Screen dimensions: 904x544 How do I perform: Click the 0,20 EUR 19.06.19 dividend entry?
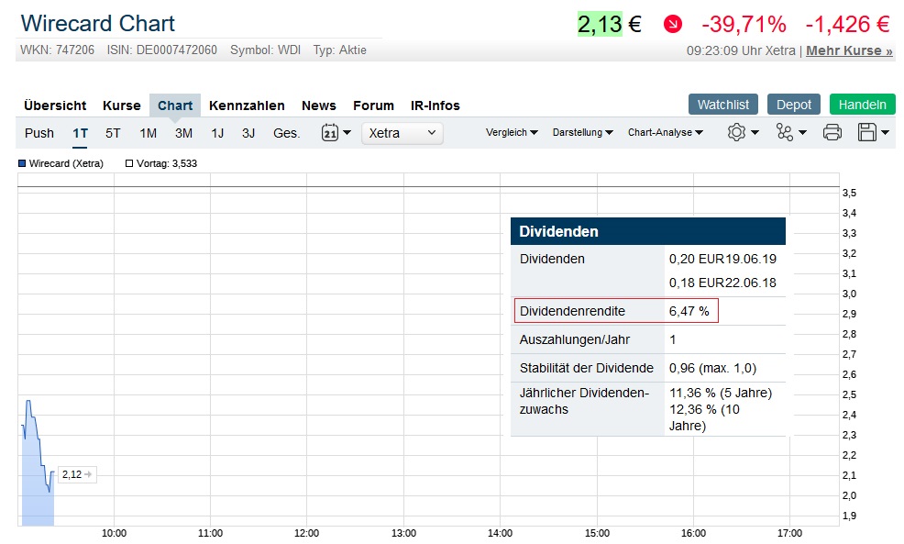(x=722, y=259)
